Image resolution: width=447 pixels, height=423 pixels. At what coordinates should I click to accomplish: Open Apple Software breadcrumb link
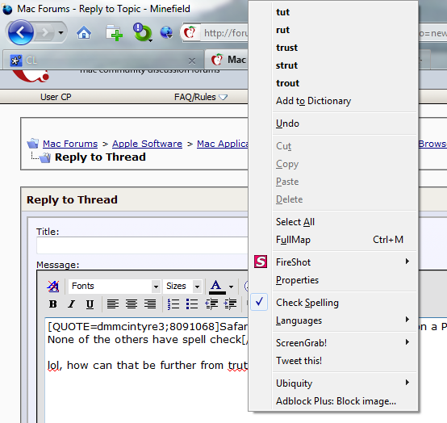point(147,144)
